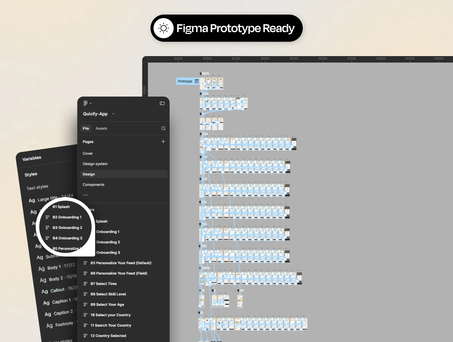Screen dimensions: 453x342
Task: Click the Prototype flow label on canvas
Action: click(187, 81)
